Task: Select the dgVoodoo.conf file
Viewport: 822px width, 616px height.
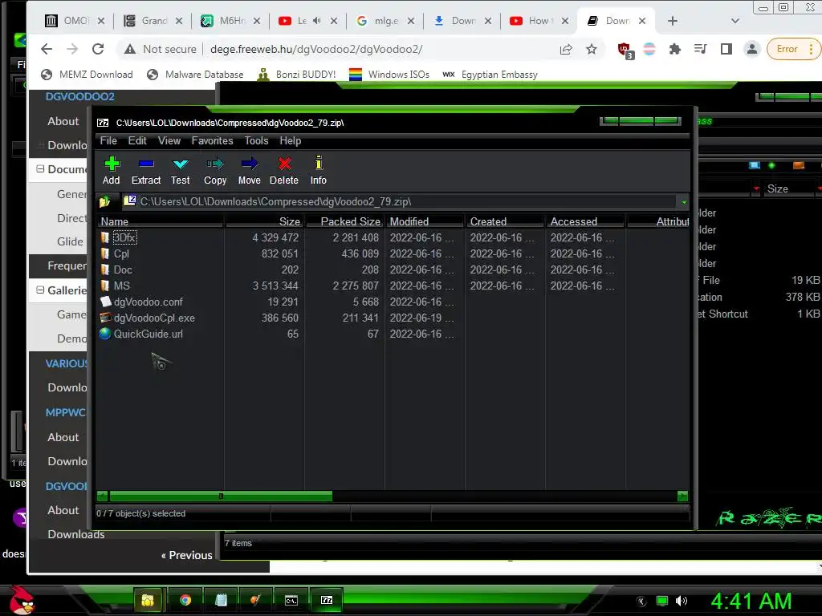Action: (x=148, y=302)
